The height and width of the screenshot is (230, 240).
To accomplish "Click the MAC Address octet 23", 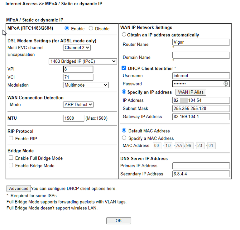I will (200, 146).
